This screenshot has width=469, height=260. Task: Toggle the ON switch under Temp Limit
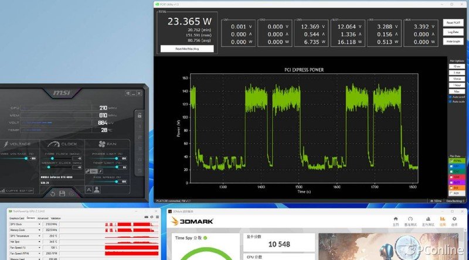click(94, 171)
